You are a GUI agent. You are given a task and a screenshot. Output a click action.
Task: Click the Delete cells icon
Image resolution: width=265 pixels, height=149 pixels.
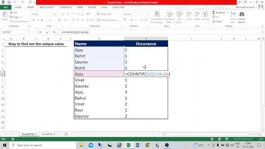pos(197,14)
